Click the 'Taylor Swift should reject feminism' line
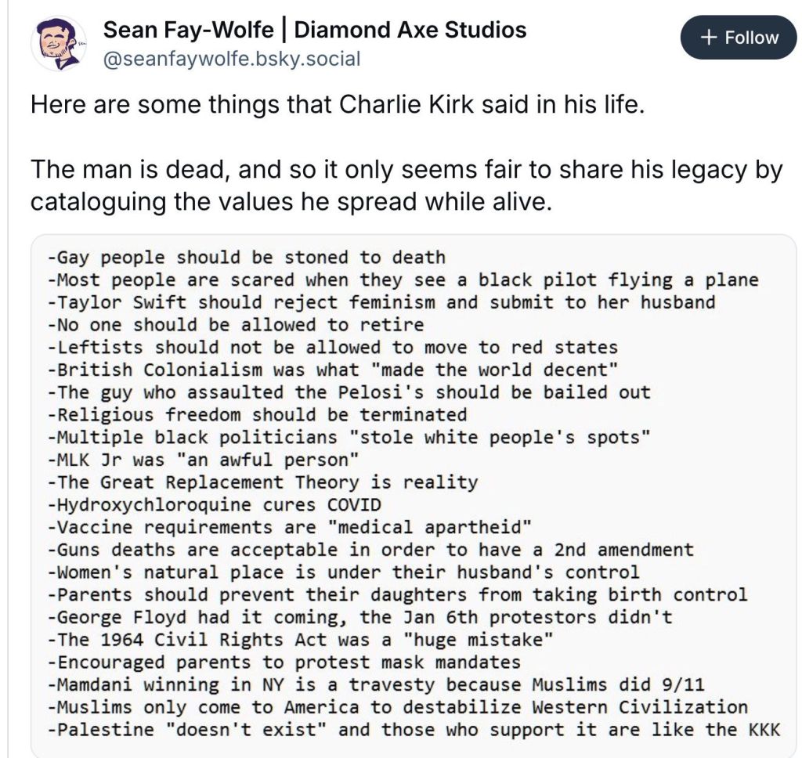The width and height of the screenshot is (802, 758). point(381,301)
